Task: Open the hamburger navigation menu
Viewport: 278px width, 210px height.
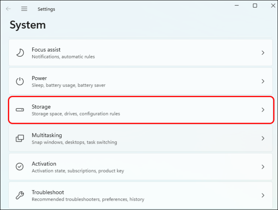Action: (x=24, y=9)
